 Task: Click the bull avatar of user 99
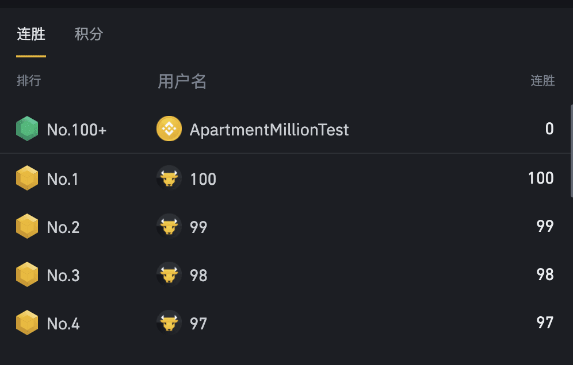tap(169, 226)
